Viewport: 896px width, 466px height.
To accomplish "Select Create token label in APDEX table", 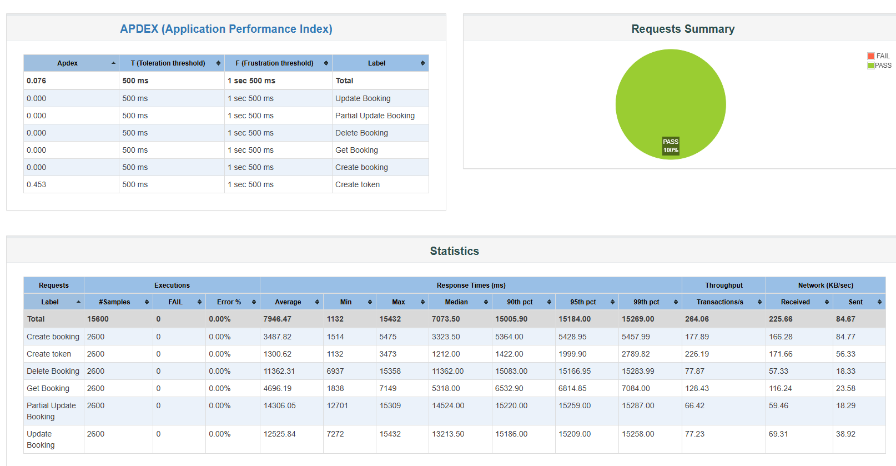I will coord(358,184).
